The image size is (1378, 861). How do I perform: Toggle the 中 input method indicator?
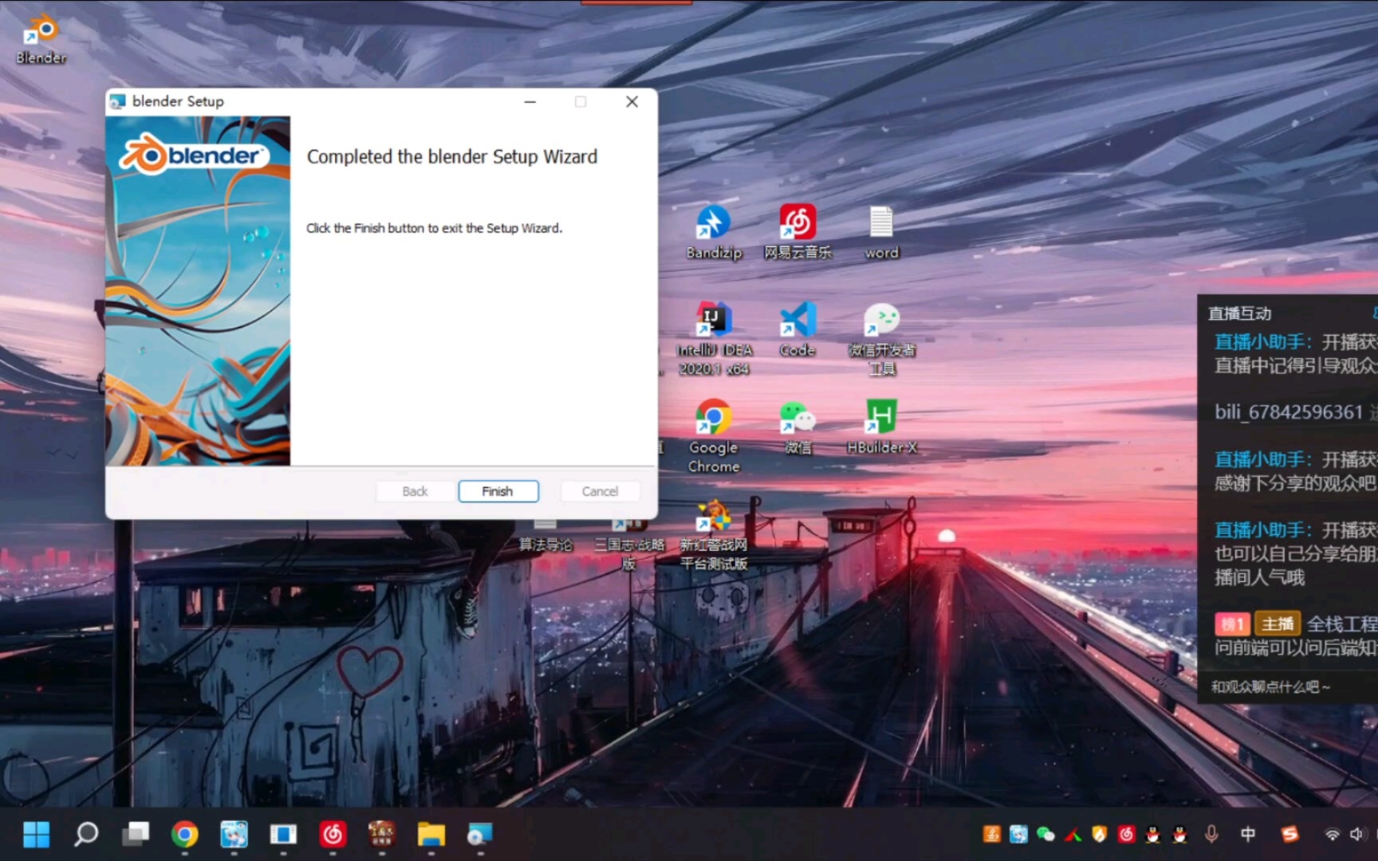coord(1248,834)
